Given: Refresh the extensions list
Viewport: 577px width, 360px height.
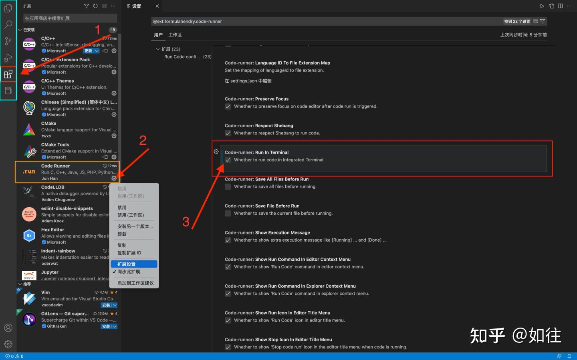Looking at the screenshot, I should coord(95,6).
